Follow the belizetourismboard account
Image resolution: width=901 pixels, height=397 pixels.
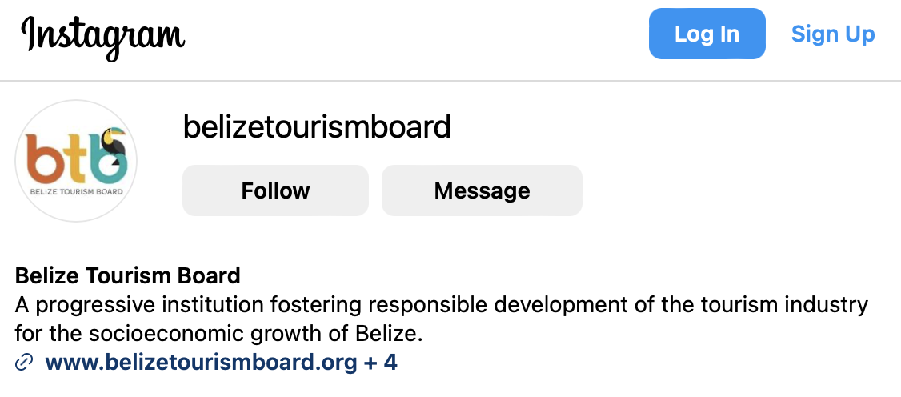(275, 190)
